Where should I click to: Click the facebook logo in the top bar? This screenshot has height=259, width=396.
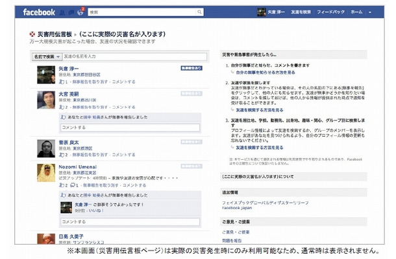[39, 12]
